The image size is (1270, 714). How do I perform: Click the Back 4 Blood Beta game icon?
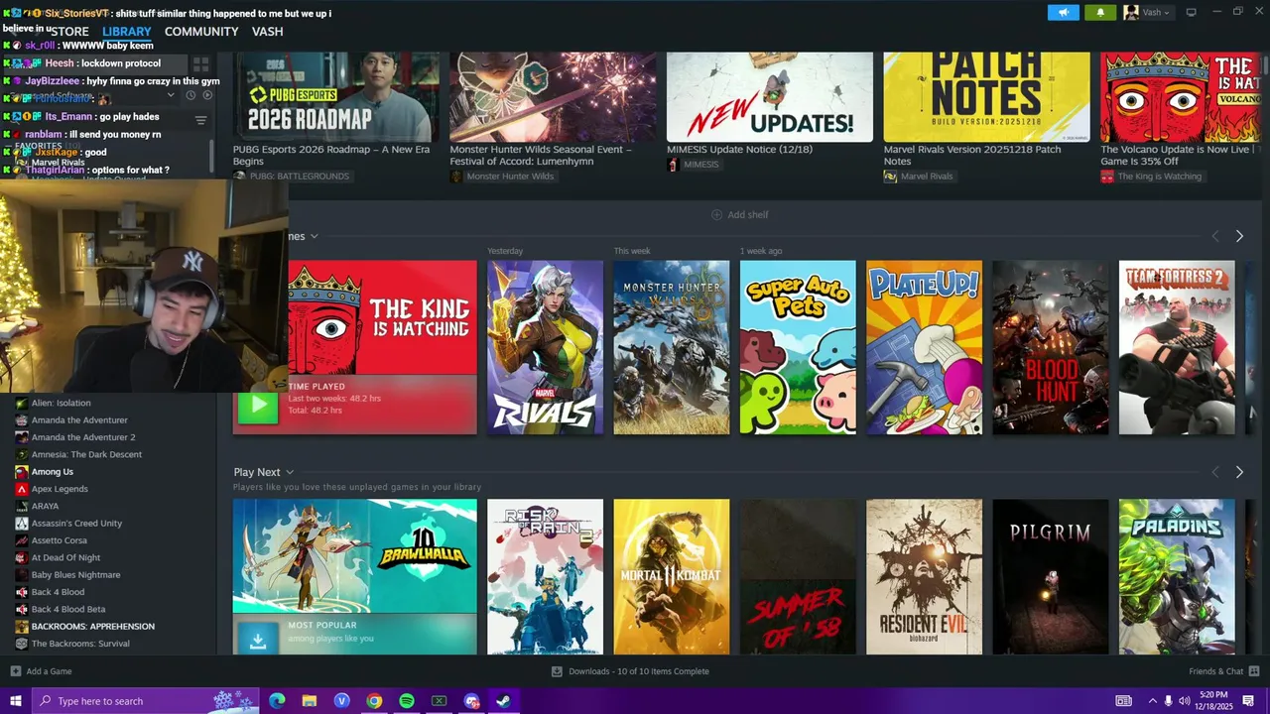point(22,610)
